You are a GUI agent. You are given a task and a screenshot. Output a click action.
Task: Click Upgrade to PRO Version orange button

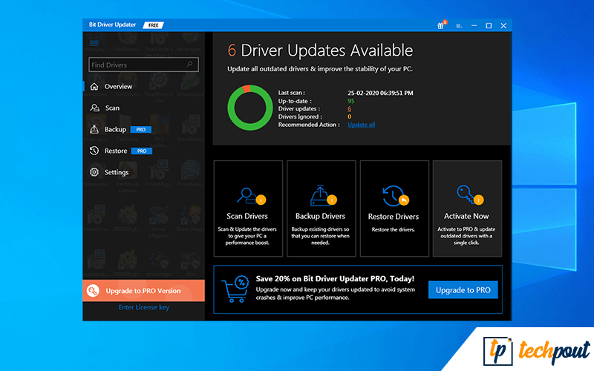point(143,291)
